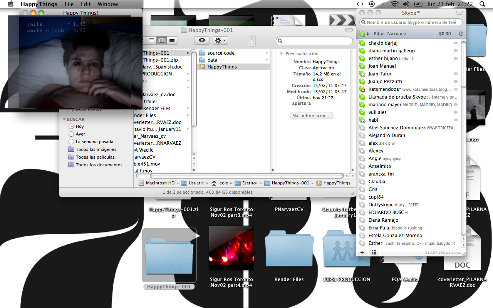Open Skype status dropdown beside Pilar Narváez
Viewport: 493px width, 308px height.
click(x=364, y=34)
